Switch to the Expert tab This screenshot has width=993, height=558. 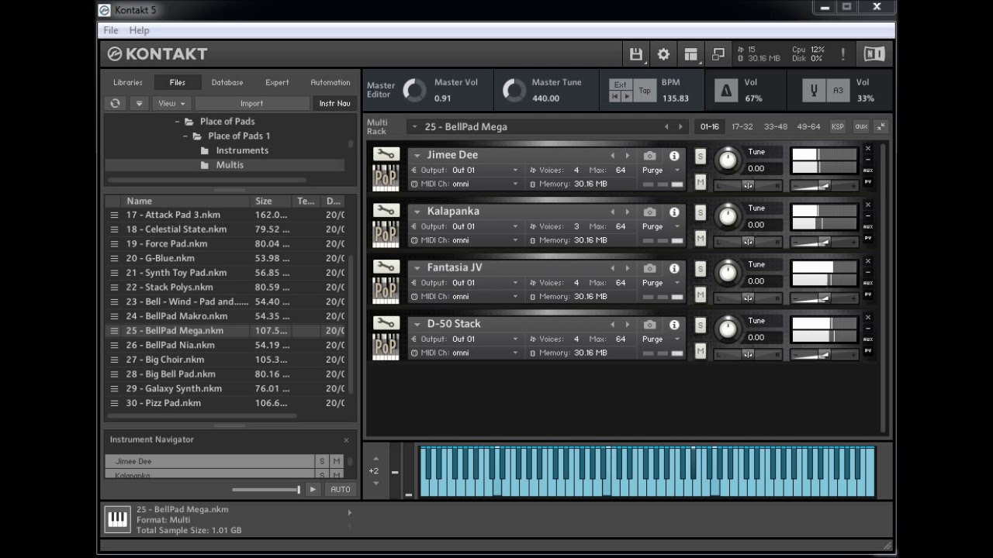pos(277,82)
